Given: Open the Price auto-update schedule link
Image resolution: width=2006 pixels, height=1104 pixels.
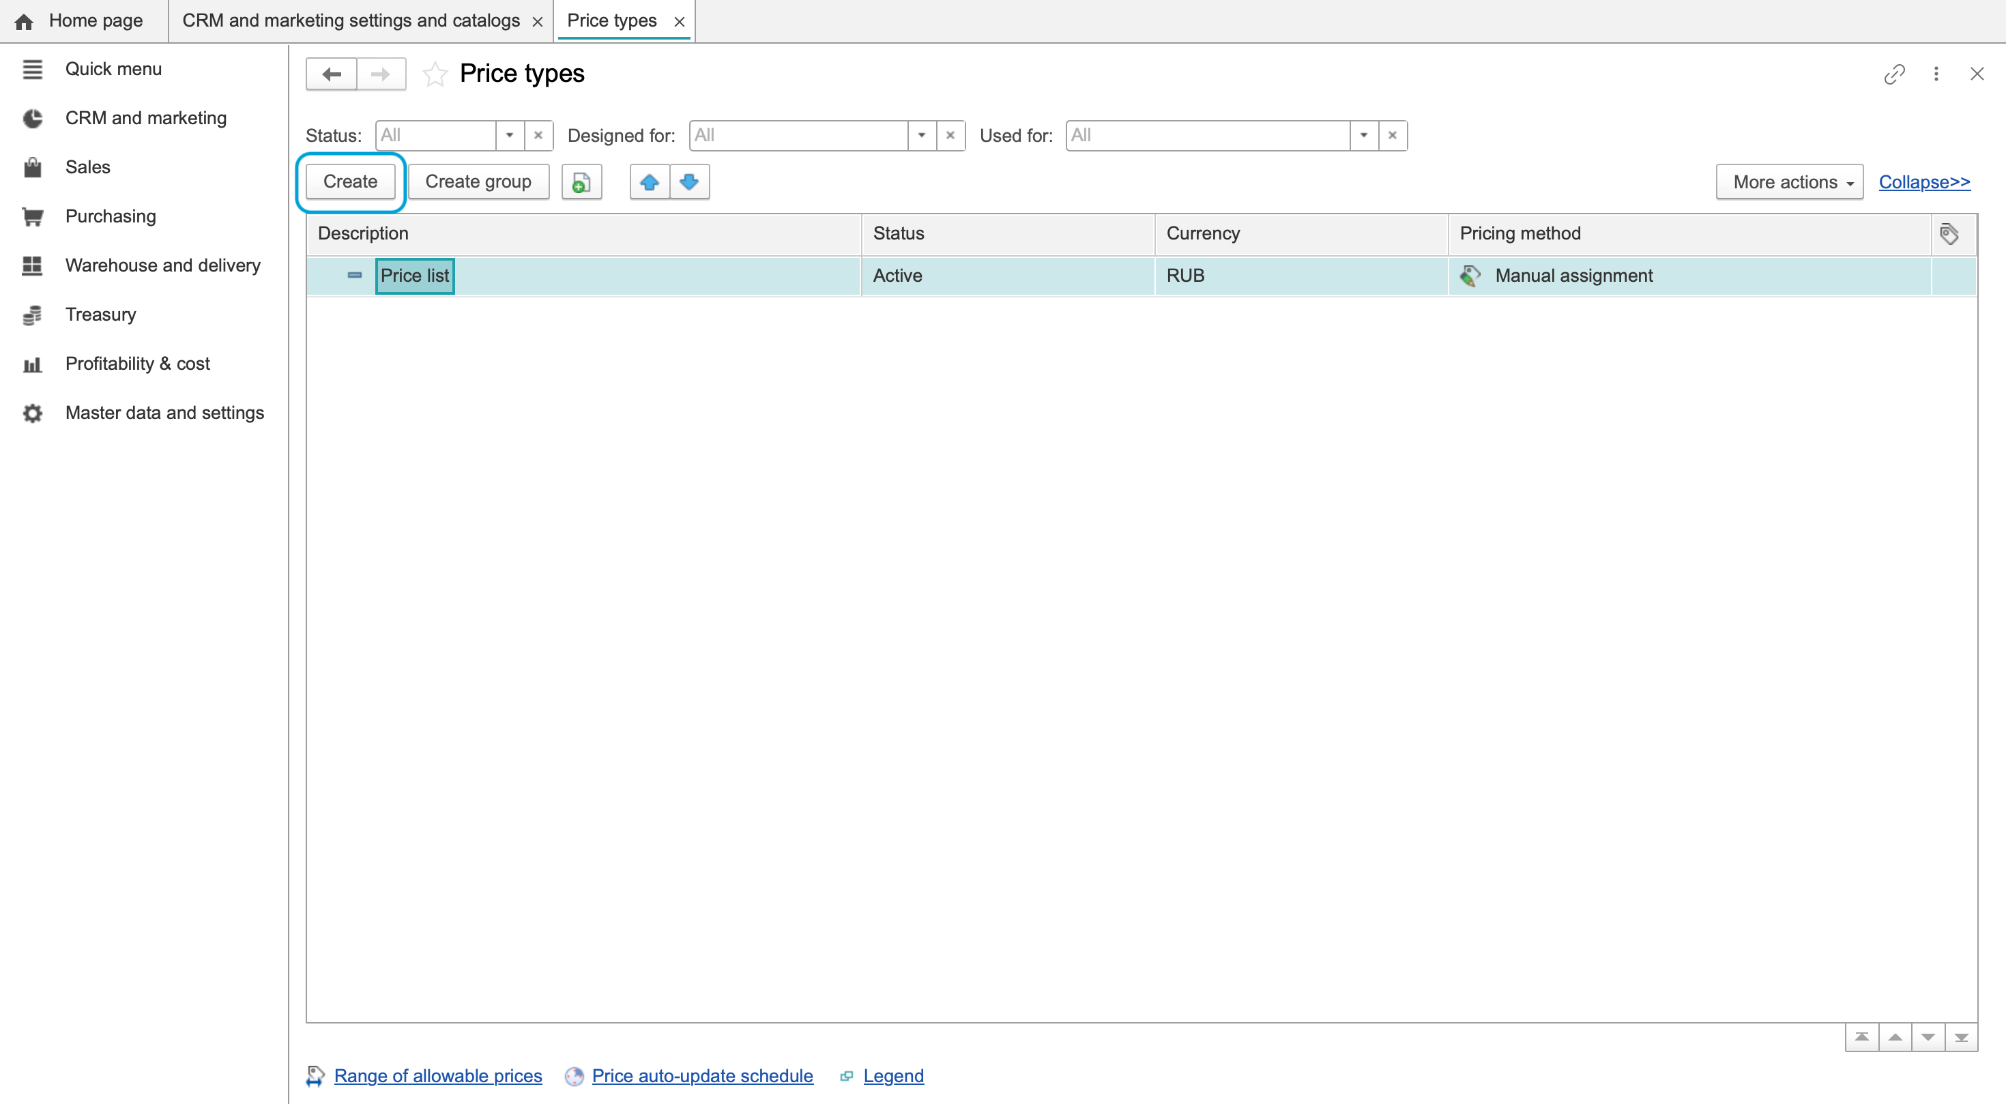Looking at the screenshot, I should point(702,1076).
